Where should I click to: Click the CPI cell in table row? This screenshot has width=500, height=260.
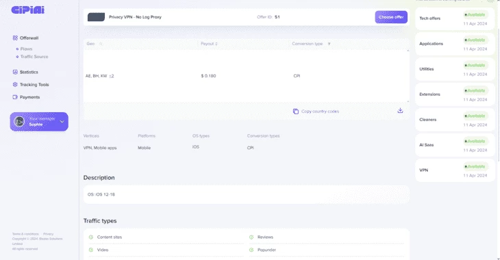click(297, 76)
